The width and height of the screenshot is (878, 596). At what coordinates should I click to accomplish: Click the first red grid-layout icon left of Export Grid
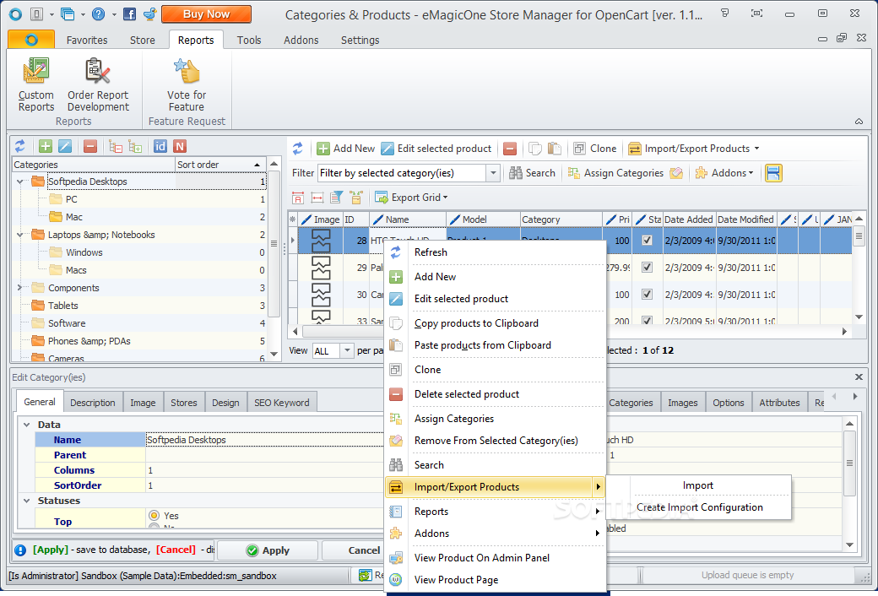(298, 198)
